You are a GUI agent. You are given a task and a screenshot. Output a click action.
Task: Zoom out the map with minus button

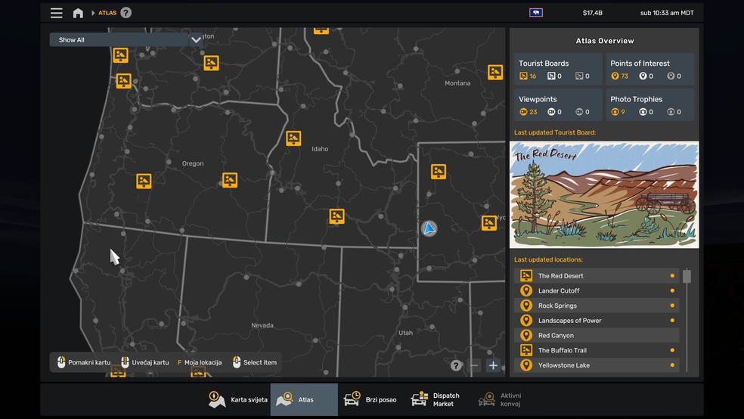tap(473, 365)
